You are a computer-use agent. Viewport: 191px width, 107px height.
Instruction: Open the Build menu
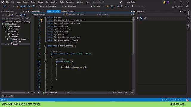click(33, 2)
